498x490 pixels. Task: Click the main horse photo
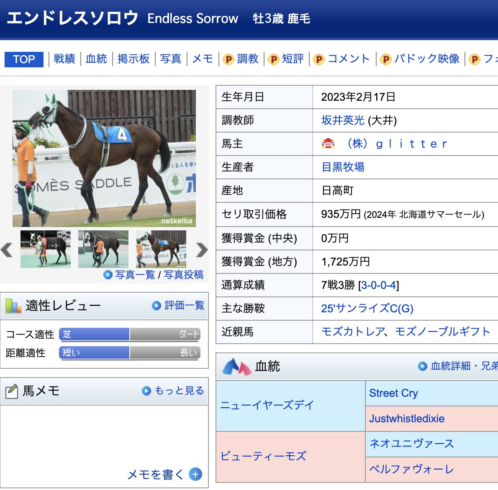click(x=104, y=158)
